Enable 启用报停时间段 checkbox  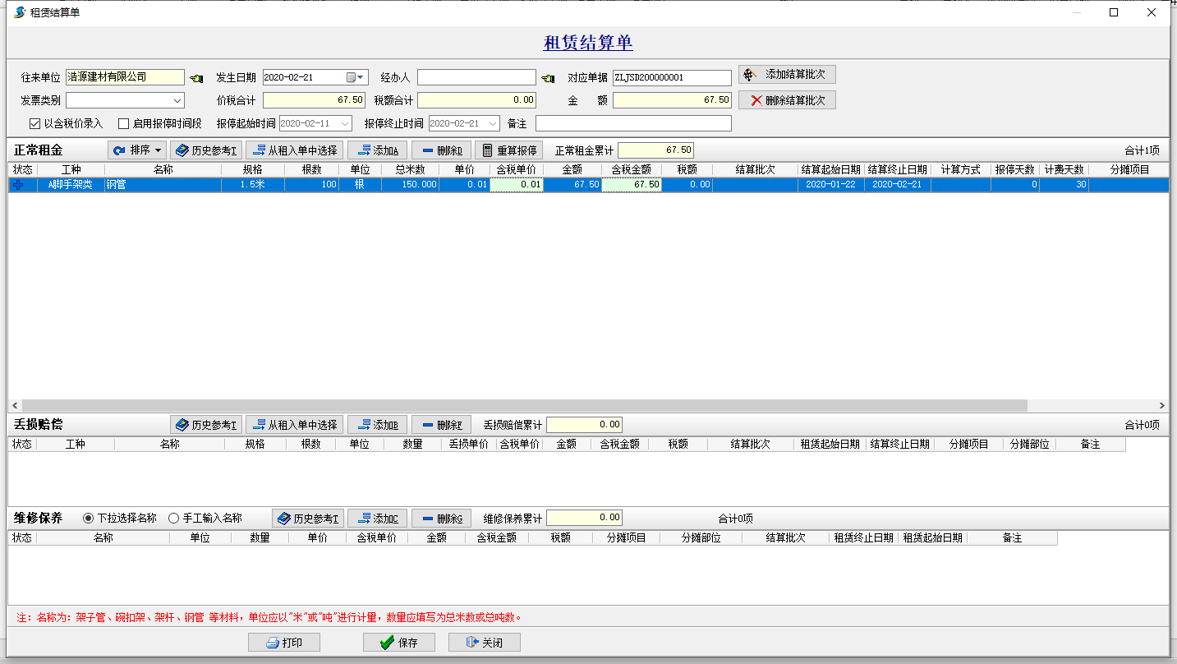[124, 124]
